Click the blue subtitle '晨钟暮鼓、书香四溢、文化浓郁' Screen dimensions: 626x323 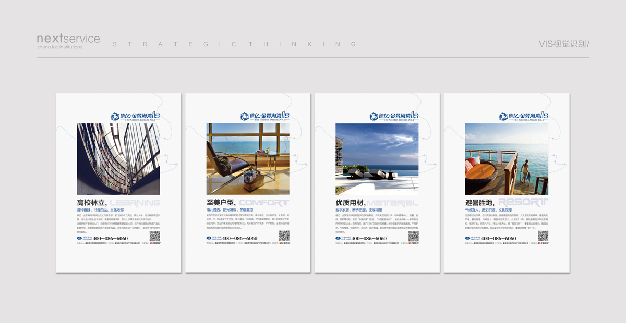click(101, 210)
